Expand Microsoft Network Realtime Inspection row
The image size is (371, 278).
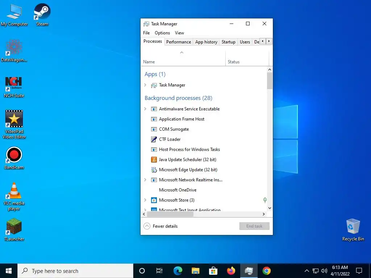[145, 180]
